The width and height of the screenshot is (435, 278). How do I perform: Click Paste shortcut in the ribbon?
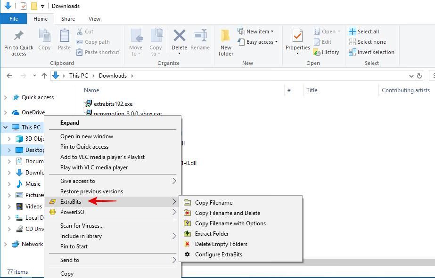point(98,52)
